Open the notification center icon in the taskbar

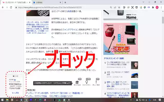tap(160, 100)
